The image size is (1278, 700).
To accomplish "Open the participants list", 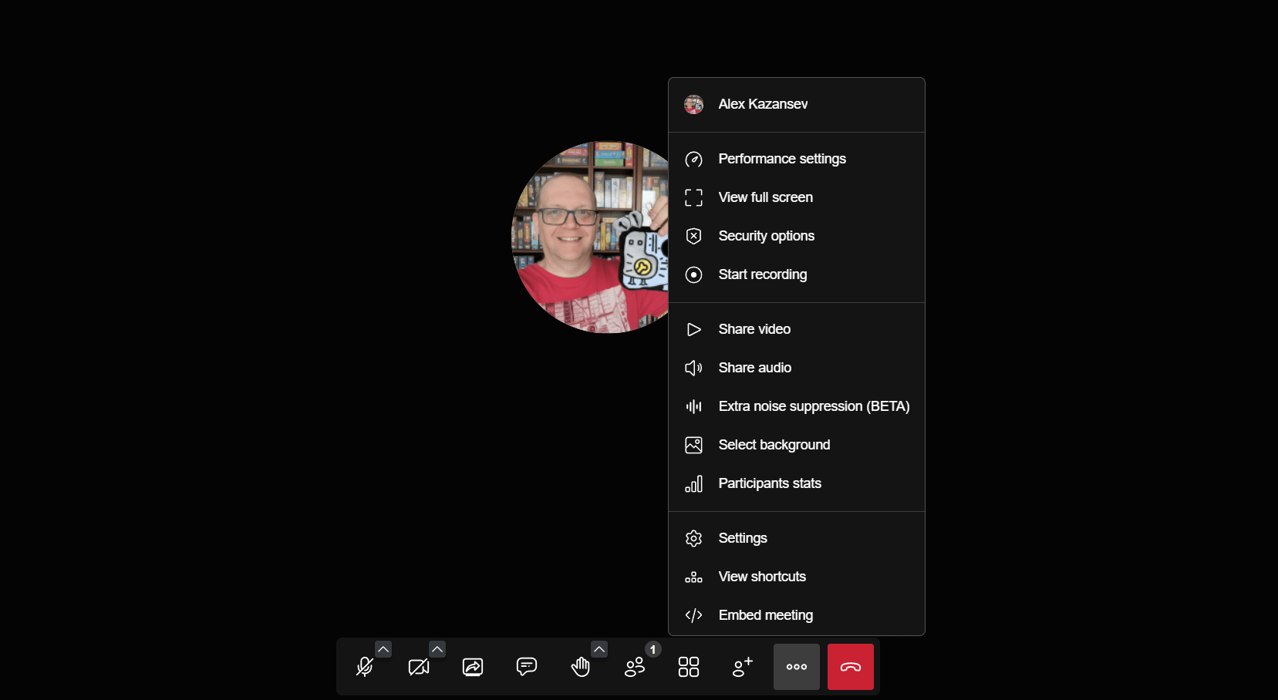I will 635,667.
